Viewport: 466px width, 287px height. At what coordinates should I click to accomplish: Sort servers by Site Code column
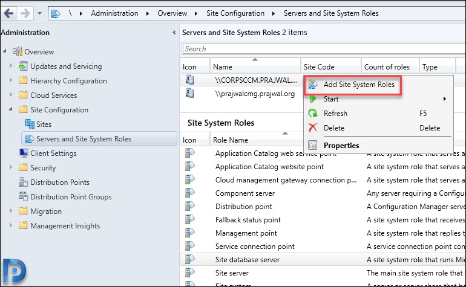[x=331, y=66]
